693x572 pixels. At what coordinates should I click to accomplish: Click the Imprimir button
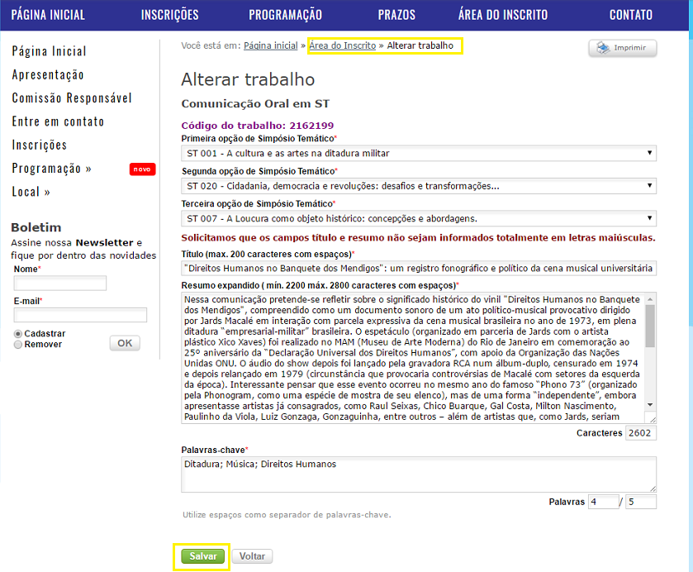point(622,48)
